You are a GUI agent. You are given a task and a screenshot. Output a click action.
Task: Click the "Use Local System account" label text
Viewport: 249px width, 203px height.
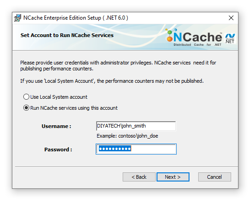pos(59,97)
